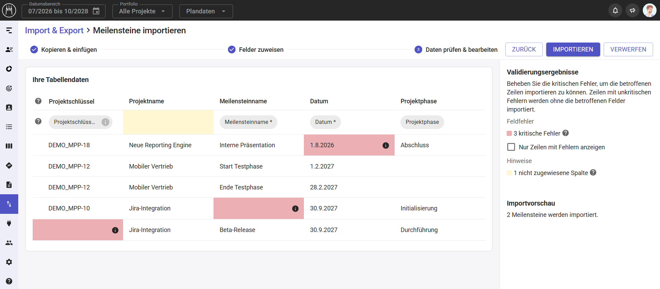Click the info icon in the 1.8.2026 cell
Screen dimensions: 660x289
386,146
